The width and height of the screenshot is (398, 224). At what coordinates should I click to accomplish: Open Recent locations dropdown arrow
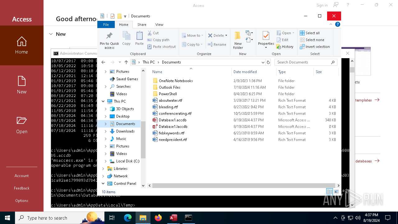coord(120,62)
